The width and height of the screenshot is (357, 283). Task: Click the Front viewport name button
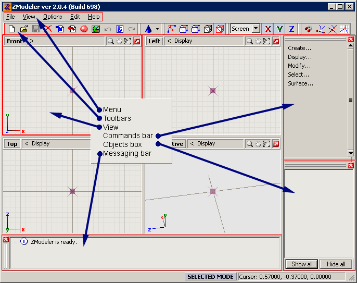coord(15,41)
